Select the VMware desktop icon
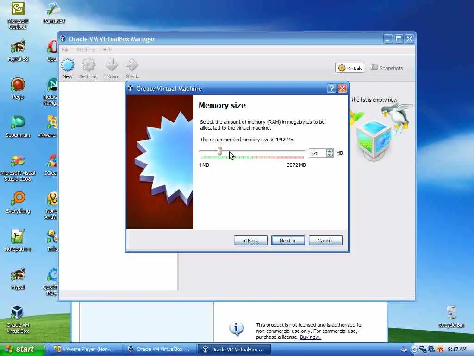Viewport: 474px width, 356px height. (48, 127)
